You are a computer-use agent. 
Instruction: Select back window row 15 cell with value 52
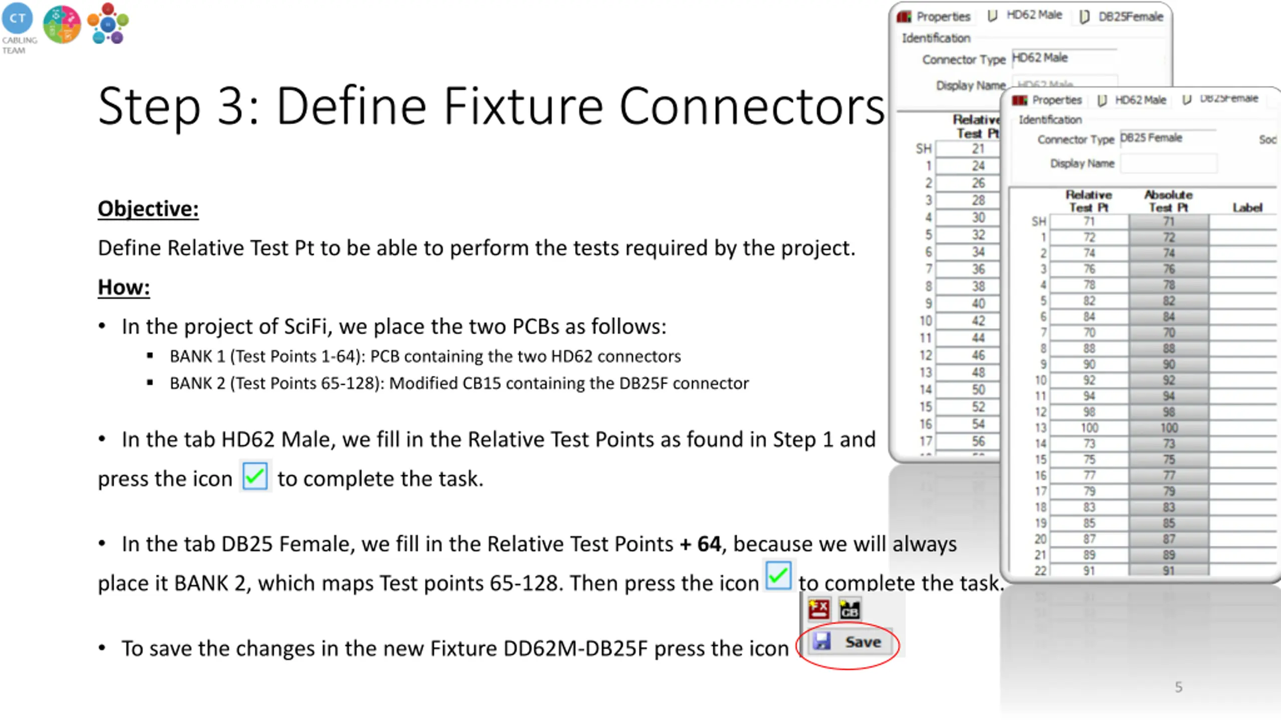pyautogui.click(x=968, y=407)
